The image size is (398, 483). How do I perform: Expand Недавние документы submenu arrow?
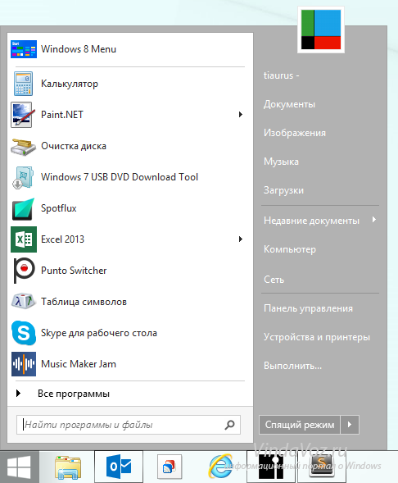coord(374,220)
